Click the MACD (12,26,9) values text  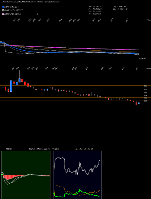(41, 149)
